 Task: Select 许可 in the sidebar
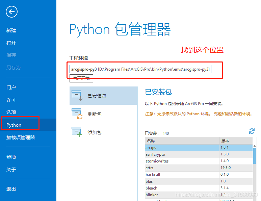[x=11, y=100]
